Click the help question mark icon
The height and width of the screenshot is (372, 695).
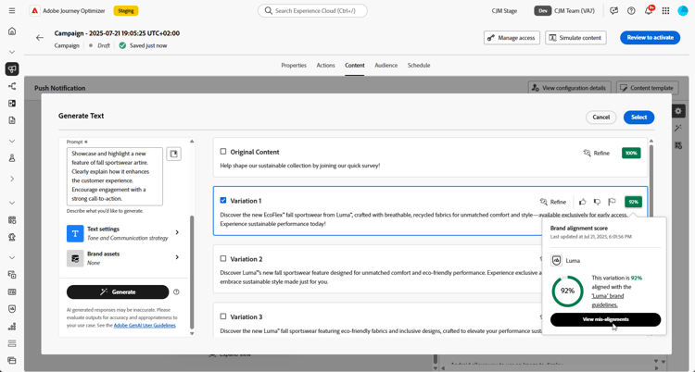coord(631,10)
